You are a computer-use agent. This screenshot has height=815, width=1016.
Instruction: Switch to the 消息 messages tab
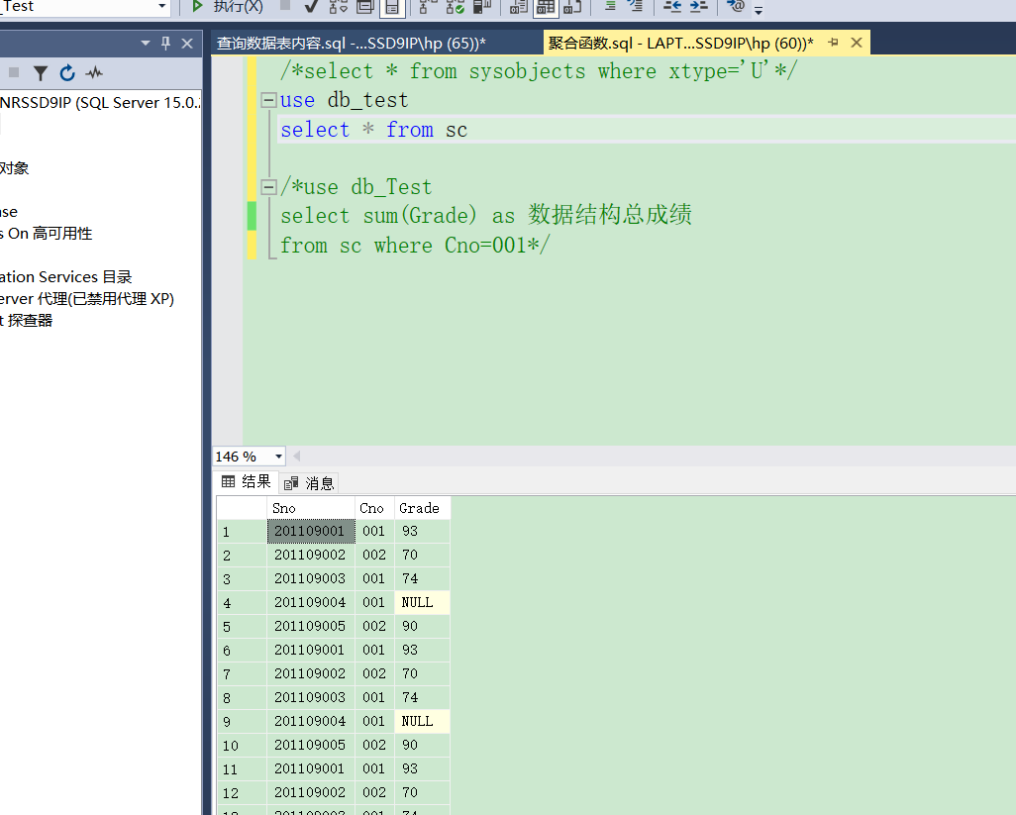[309, 483]
